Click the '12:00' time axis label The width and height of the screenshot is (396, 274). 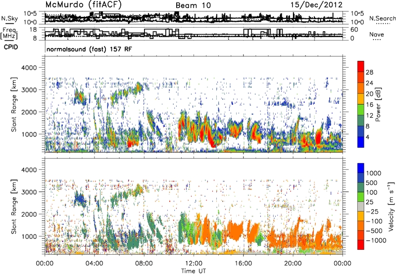point(194,264)
